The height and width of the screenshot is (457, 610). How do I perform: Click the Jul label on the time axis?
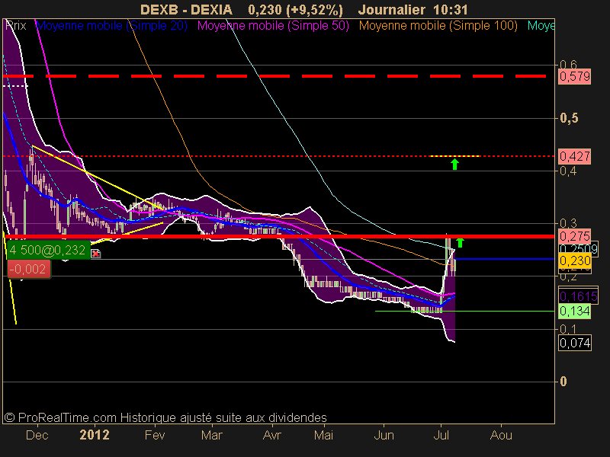tap(441, 435)
